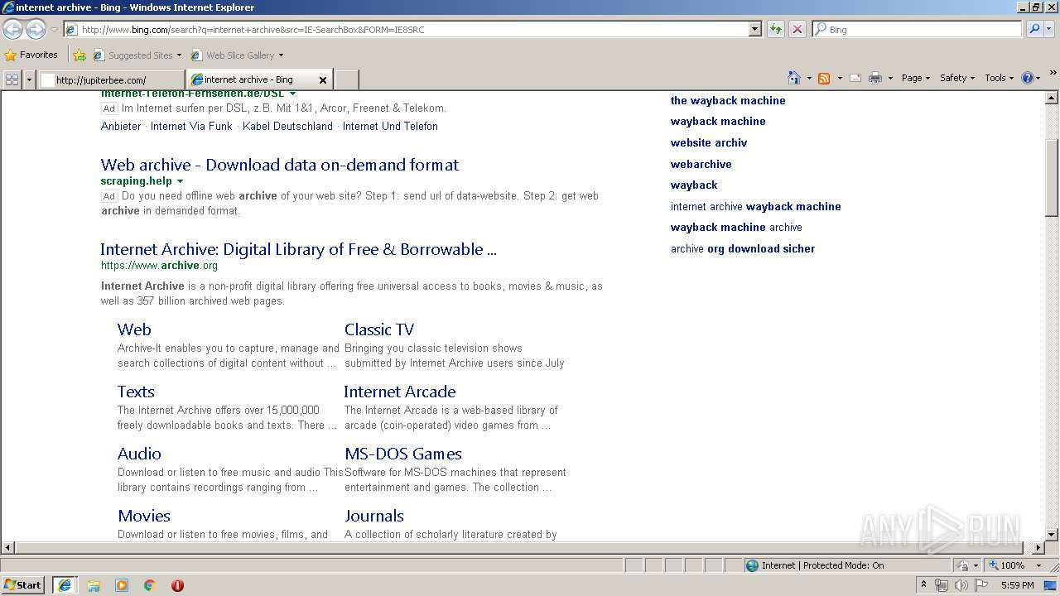Expand the Print dropdown arrow

pos(891,79)
